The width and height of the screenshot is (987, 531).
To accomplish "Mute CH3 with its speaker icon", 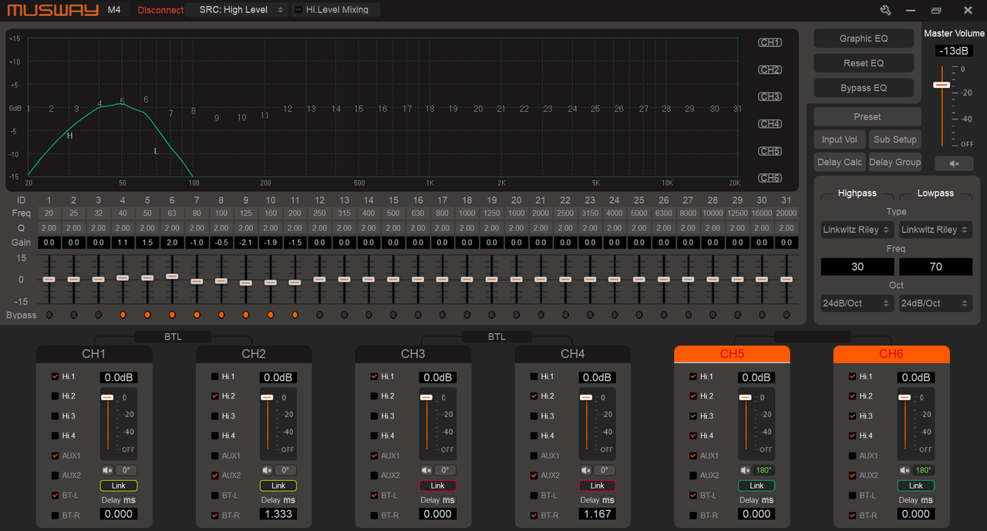I will point(427,470).
